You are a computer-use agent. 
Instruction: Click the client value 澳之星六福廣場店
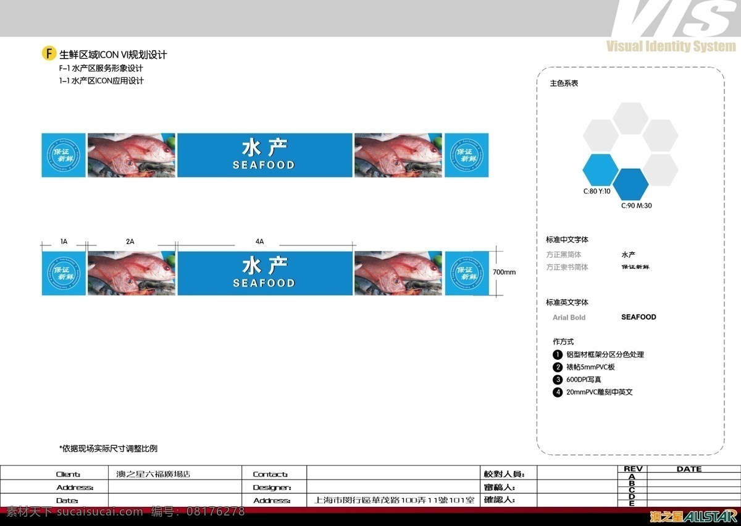tap(153, 474)
